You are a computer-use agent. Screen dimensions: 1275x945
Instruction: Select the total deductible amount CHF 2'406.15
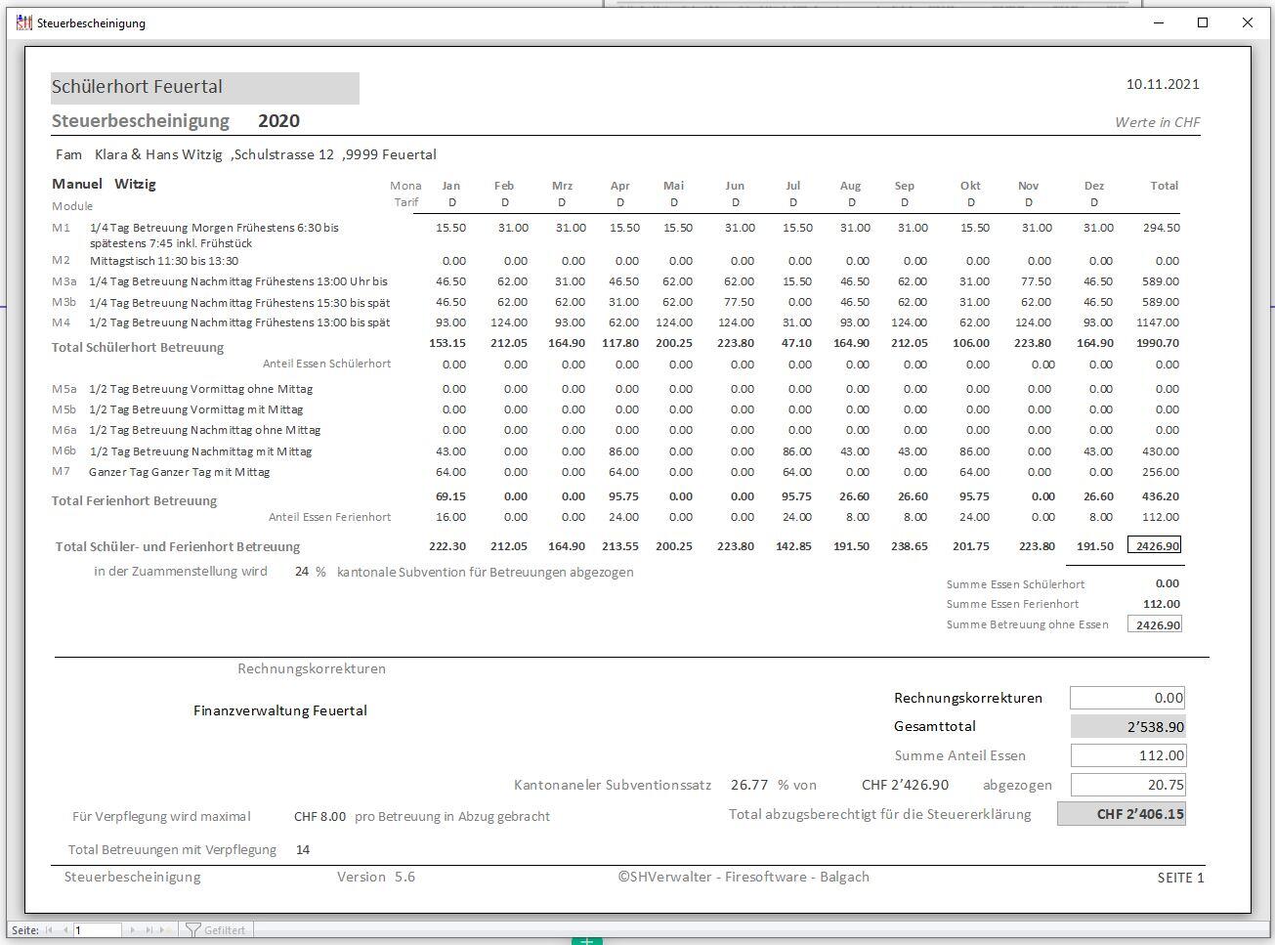1122,814
